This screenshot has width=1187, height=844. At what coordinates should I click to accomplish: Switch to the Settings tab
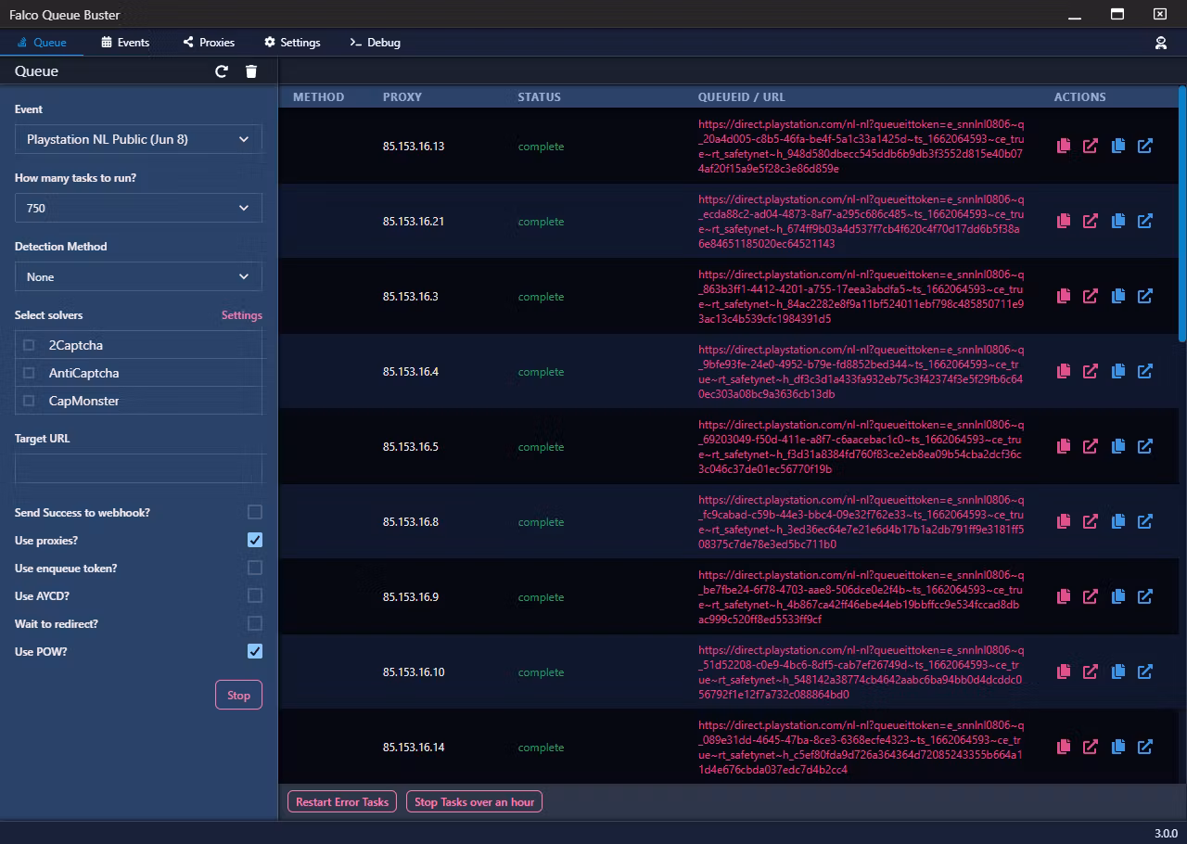tap(292, 43)
